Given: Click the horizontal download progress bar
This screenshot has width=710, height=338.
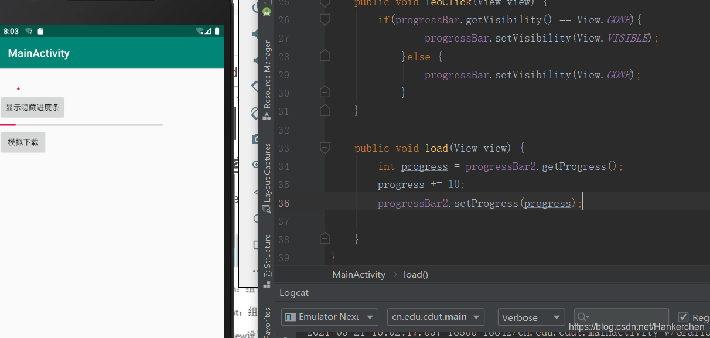Looking at the screenshot, I should (x=81, y=125).
